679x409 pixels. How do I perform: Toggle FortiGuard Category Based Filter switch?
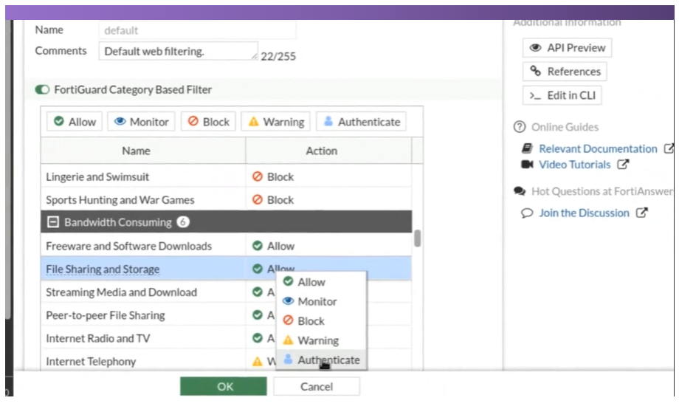[x=42, y=89]
